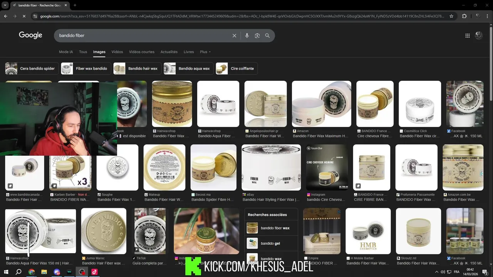Open the Instagram bandido Cire Cheveux image
The width and height of the screenshot is (493, 277).
tap(327, 167)
